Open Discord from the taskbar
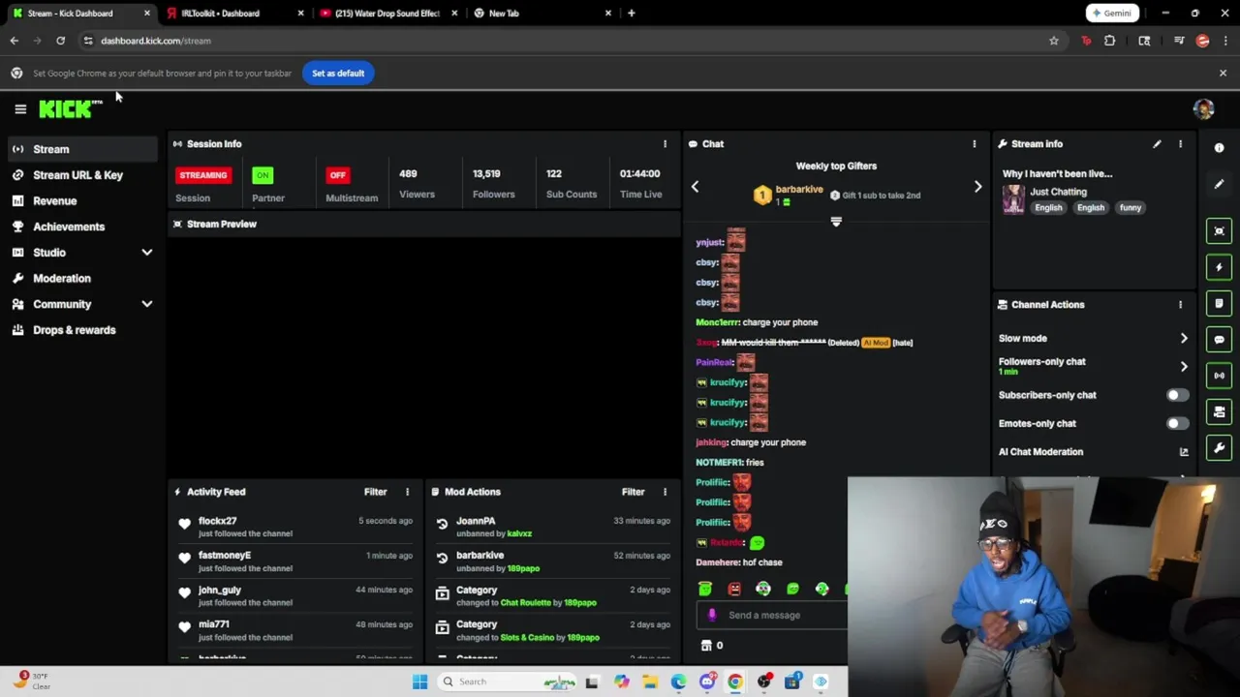The width and height of the screenshot is (1240, 697). coord(707,682)
